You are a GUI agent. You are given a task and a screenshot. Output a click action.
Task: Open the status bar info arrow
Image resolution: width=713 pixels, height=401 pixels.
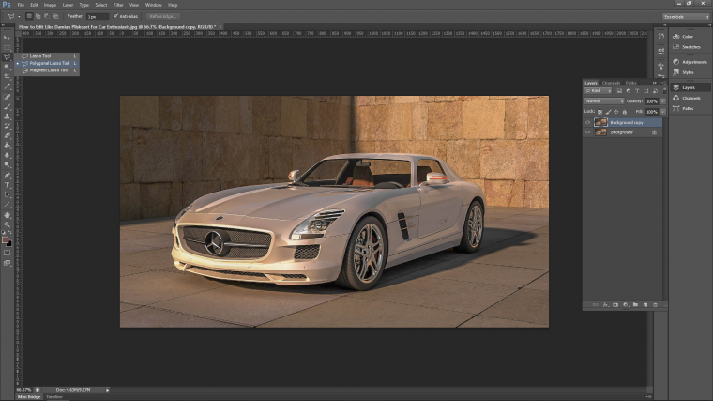(107, 390)
